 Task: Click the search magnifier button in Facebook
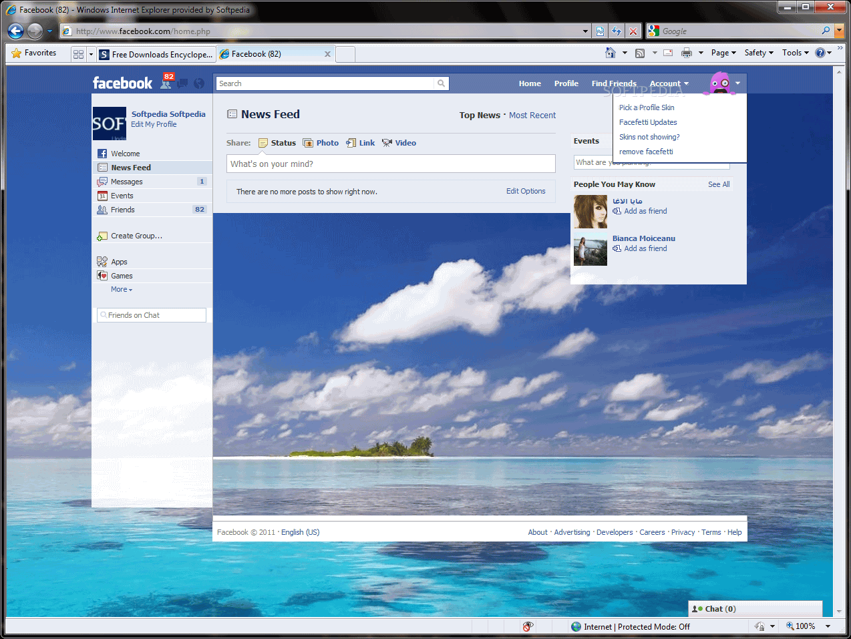point(441,83)
